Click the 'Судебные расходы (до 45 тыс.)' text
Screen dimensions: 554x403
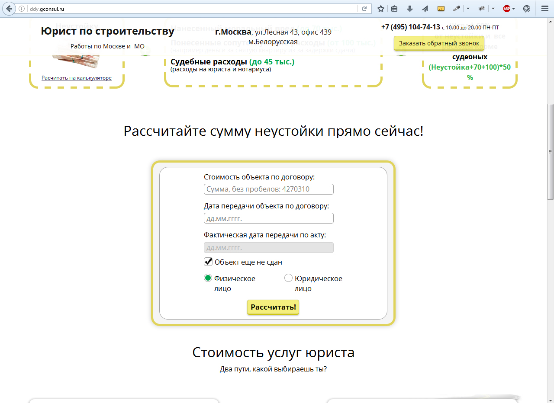(232, 62)
